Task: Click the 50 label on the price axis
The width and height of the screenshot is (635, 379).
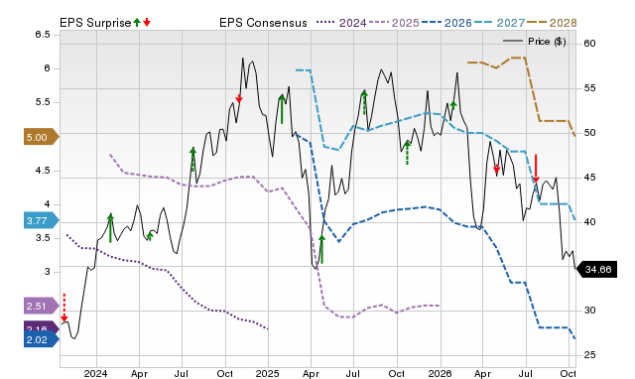Action: 589,133
